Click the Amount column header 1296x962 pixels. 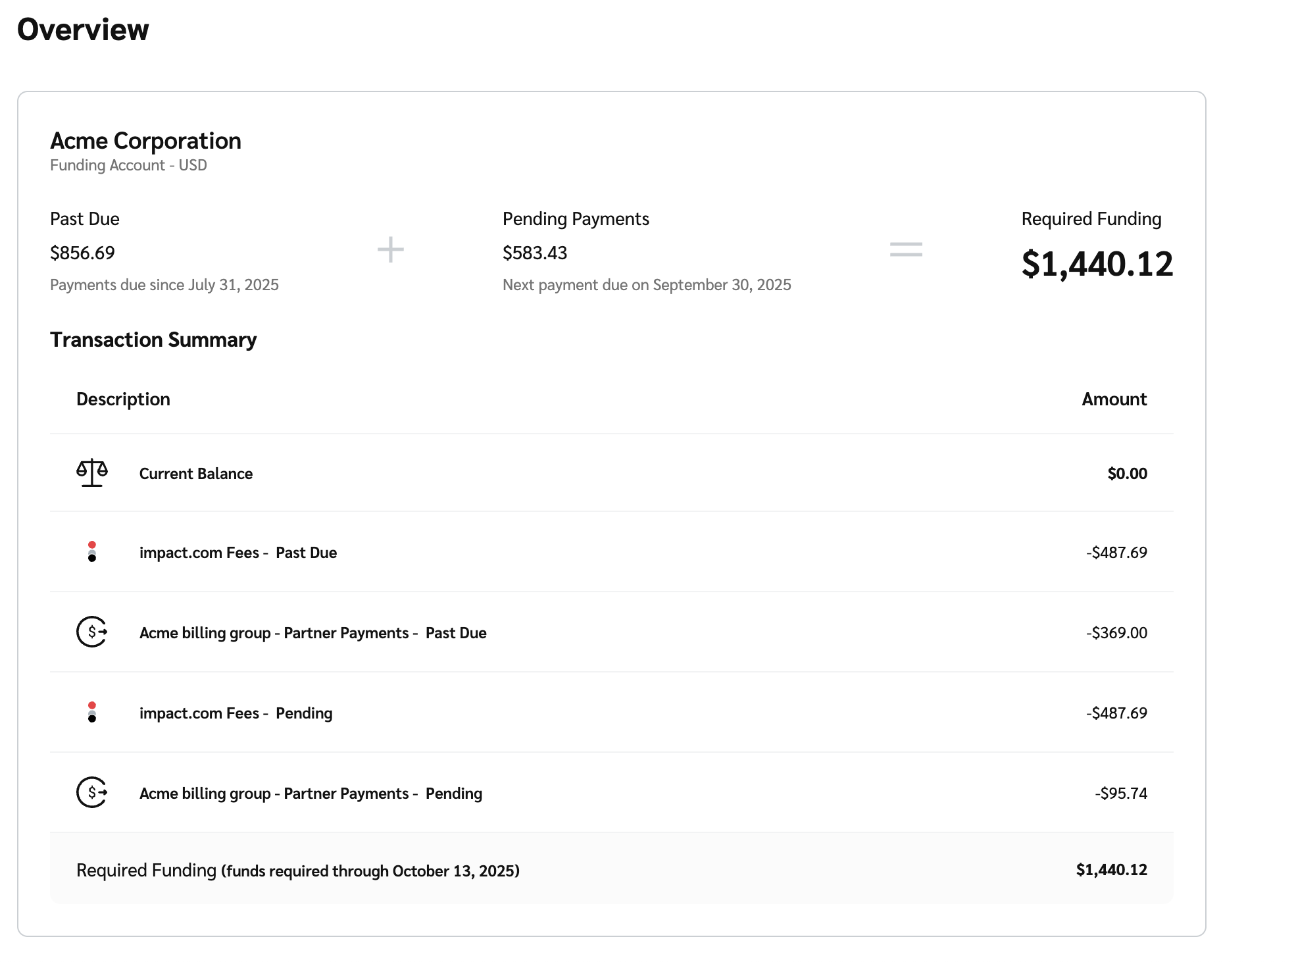pyautogui.click(x=1114, y=399)
